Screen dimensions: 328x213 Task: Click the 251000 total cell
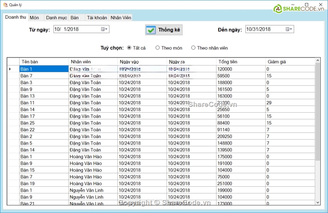coord(241,184)
